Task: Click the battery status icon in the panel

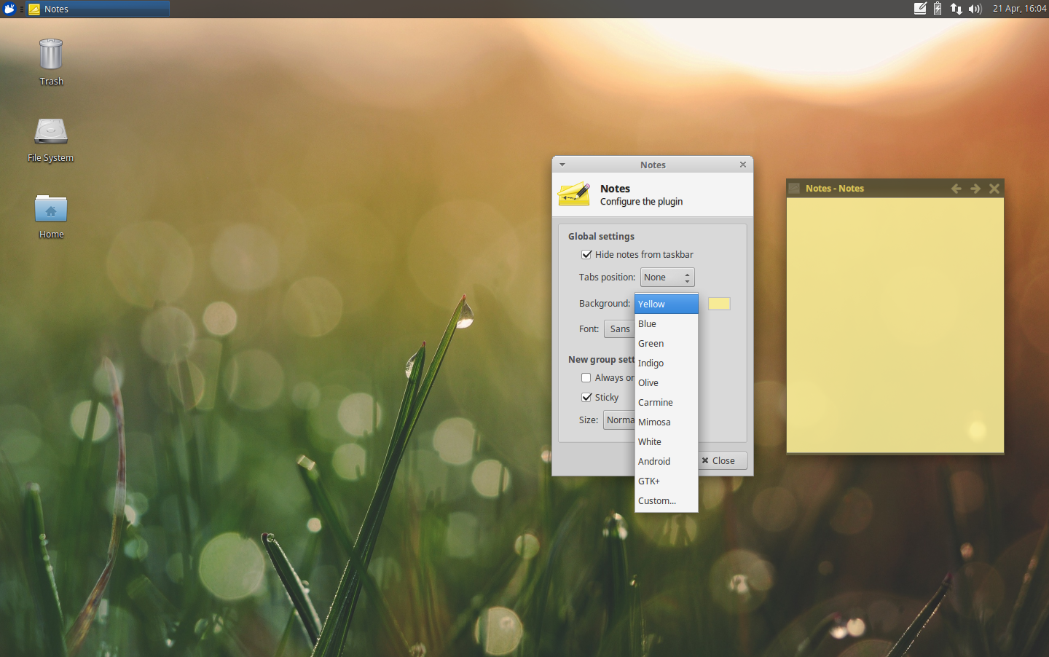Action: 936,9
